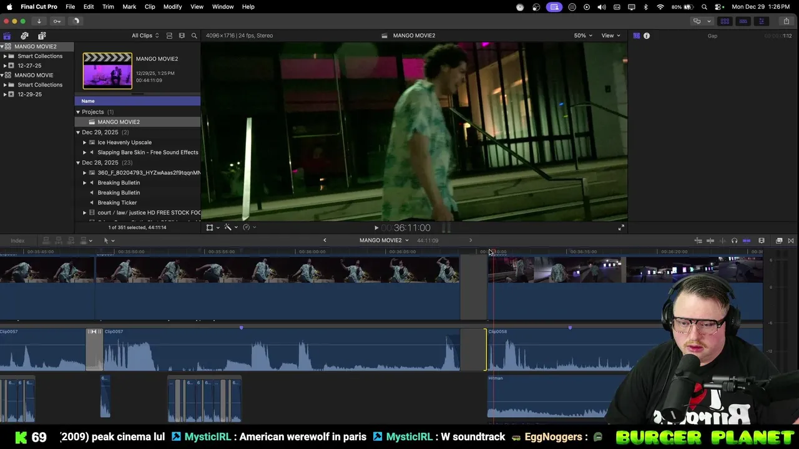799x449 pixels.
Task: Toggle filmstrip/list view in browser
Action: 169,36
